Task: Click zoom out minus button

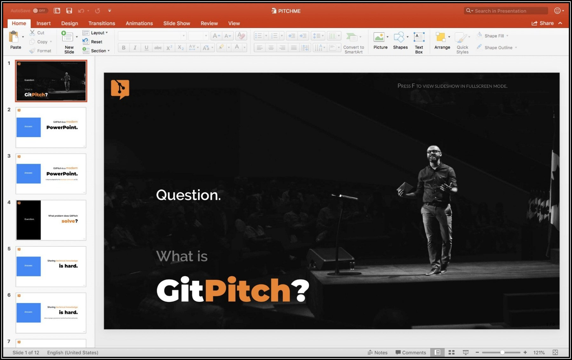Action: (x=477, y=352)
